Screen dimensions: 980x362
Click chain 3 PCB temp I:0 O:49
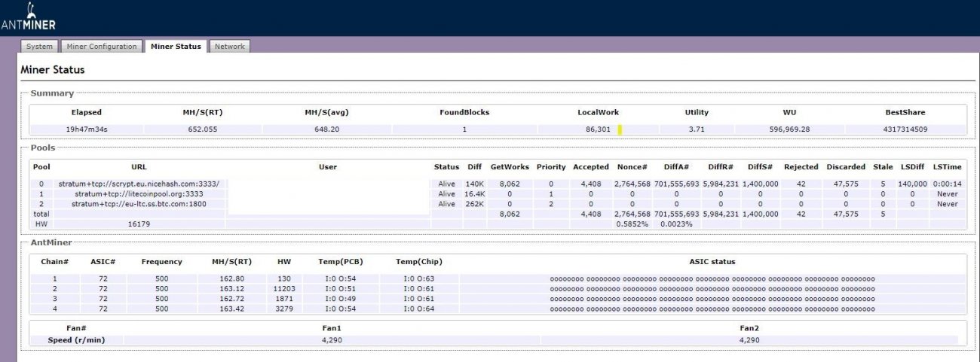coord(341,298)
